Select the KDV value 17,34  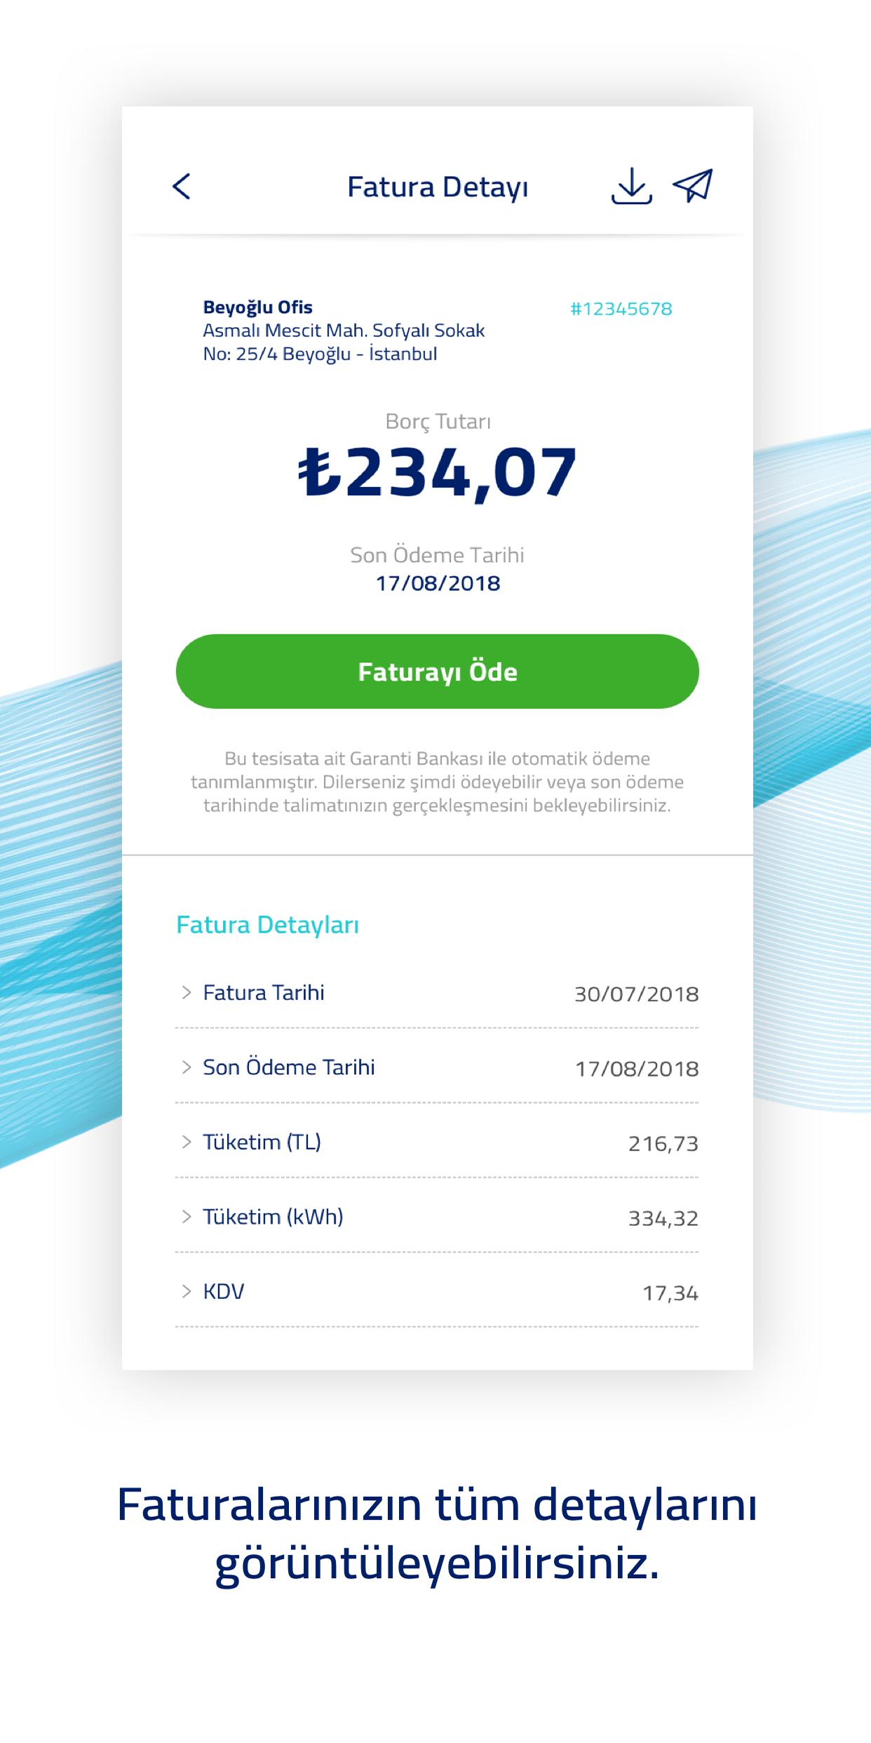[670, 1293]
